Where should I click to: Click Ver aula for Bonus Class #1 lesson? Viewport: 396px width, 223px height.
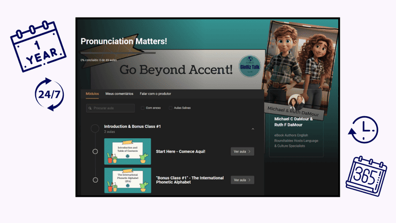[x=242, y=180]
